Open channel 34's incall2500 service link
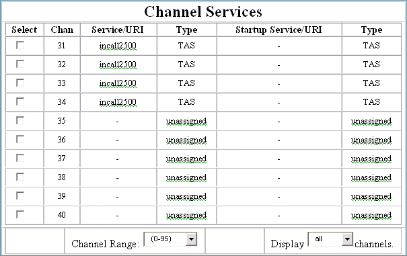407x256 pixels. [118, 102]
